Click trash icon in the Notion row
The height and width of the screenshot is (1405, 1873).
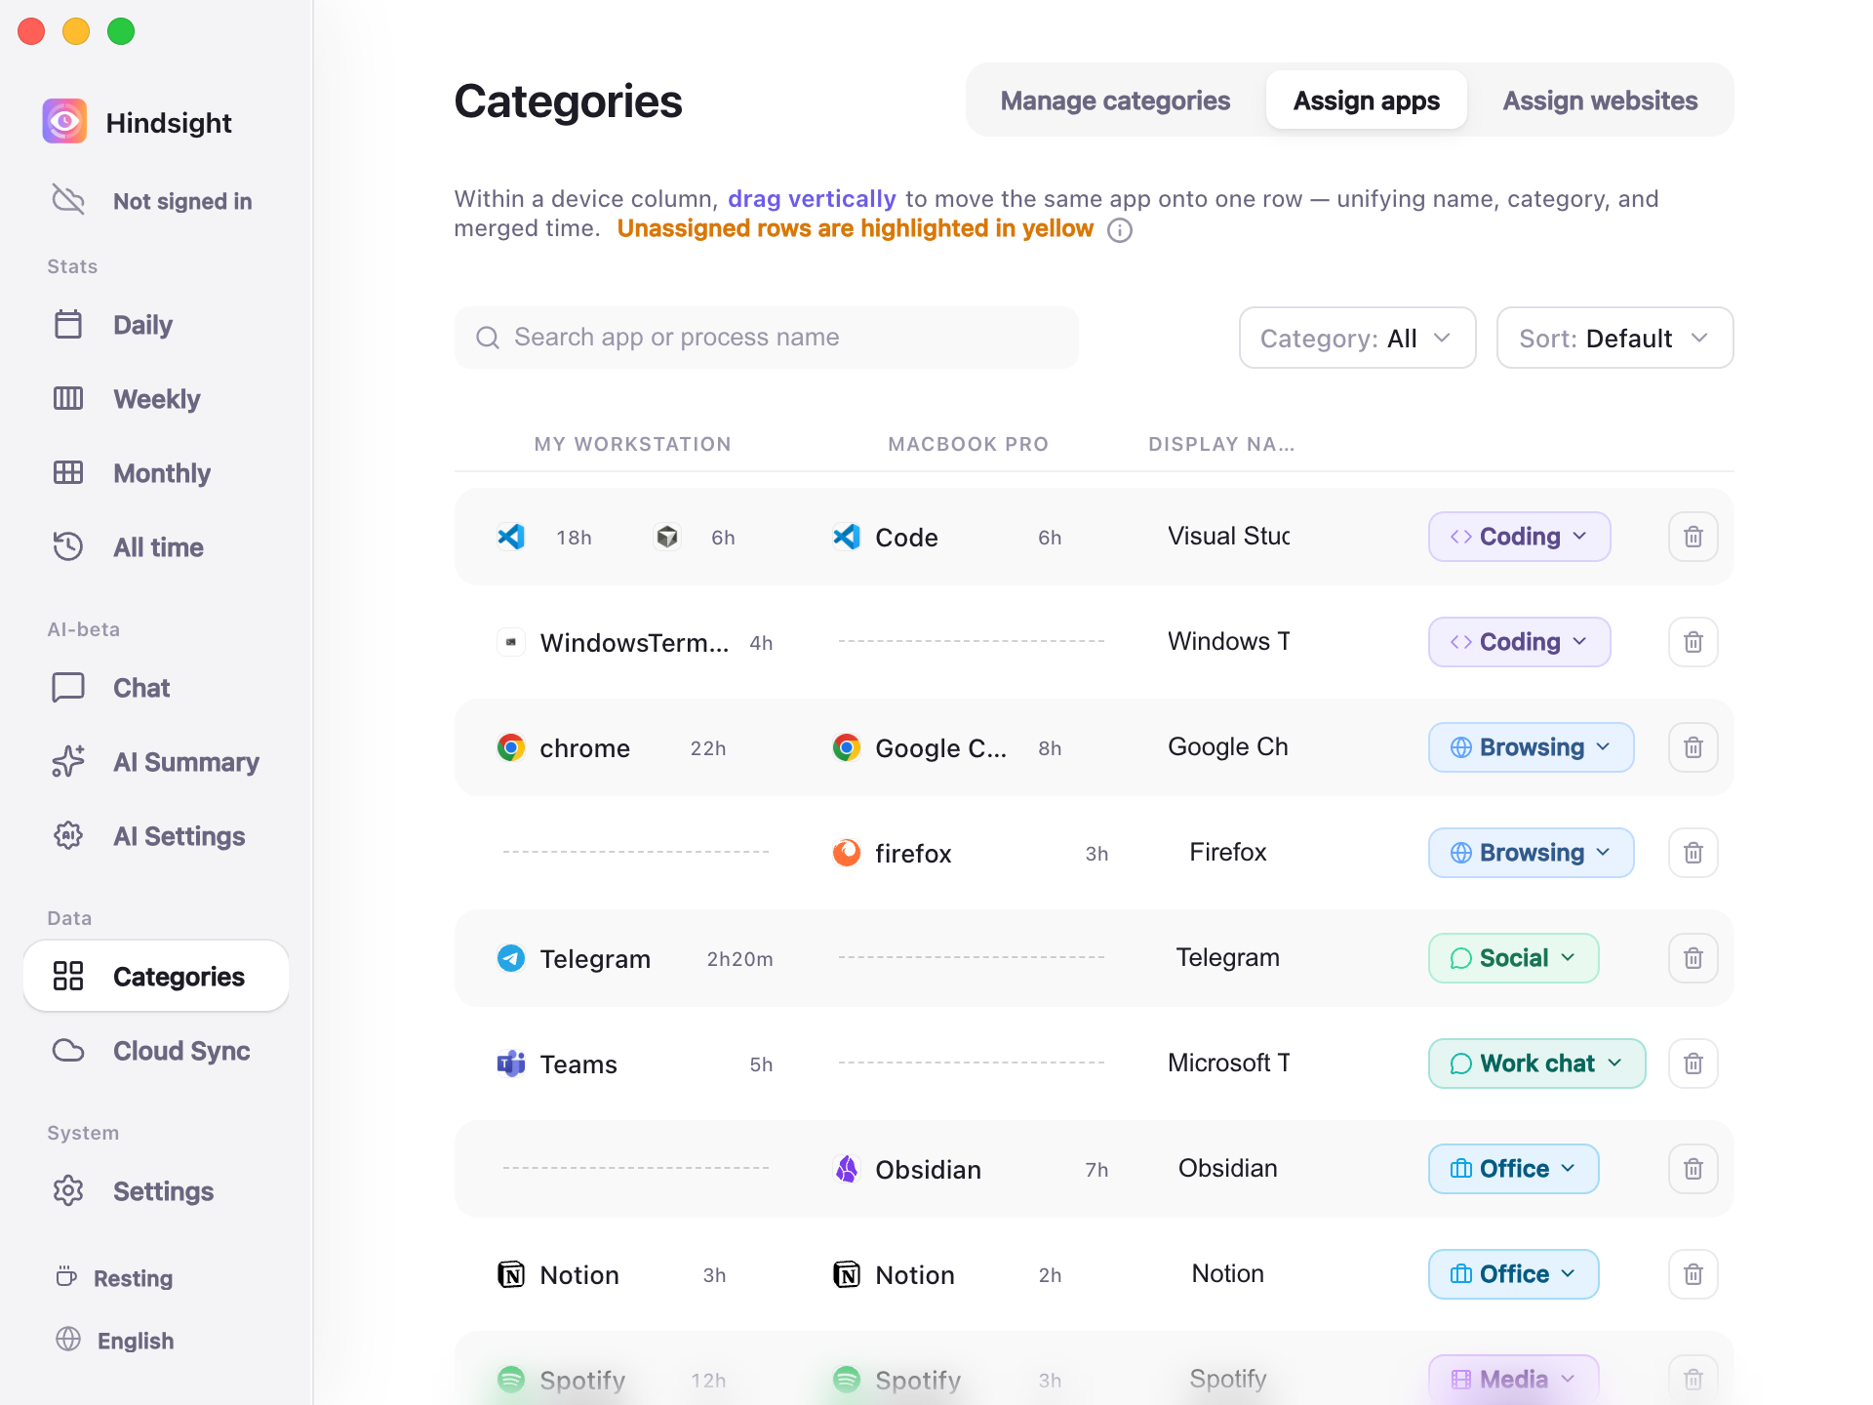coord(1693,1274)
